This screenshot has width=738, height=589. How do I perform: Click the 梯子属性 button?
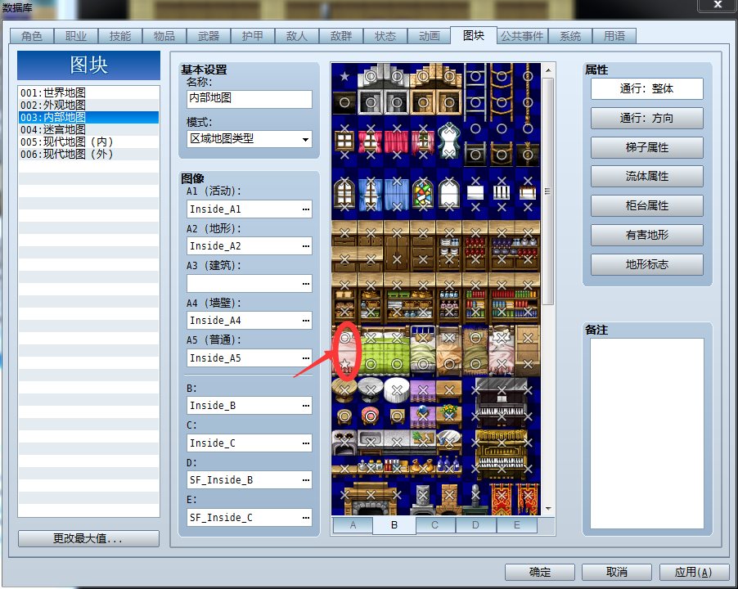(646, 147)
